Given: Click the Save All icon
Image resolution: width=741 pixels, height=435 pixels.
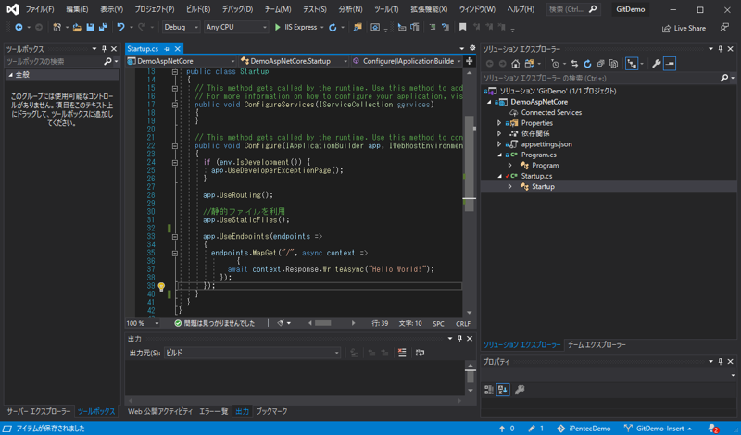Looking at the screenshot, I should click(x=103, y=28).
